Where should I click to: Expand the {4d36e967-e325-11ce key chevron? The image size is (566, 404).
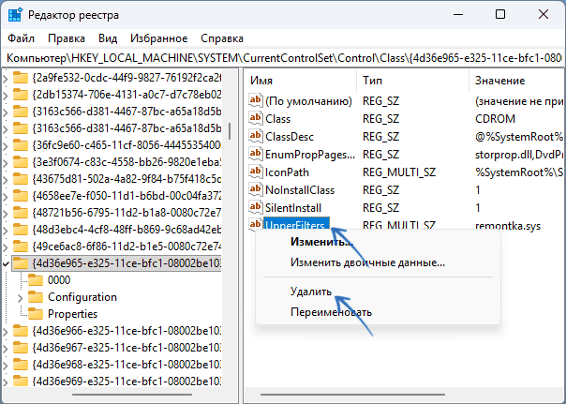point(6,349)
